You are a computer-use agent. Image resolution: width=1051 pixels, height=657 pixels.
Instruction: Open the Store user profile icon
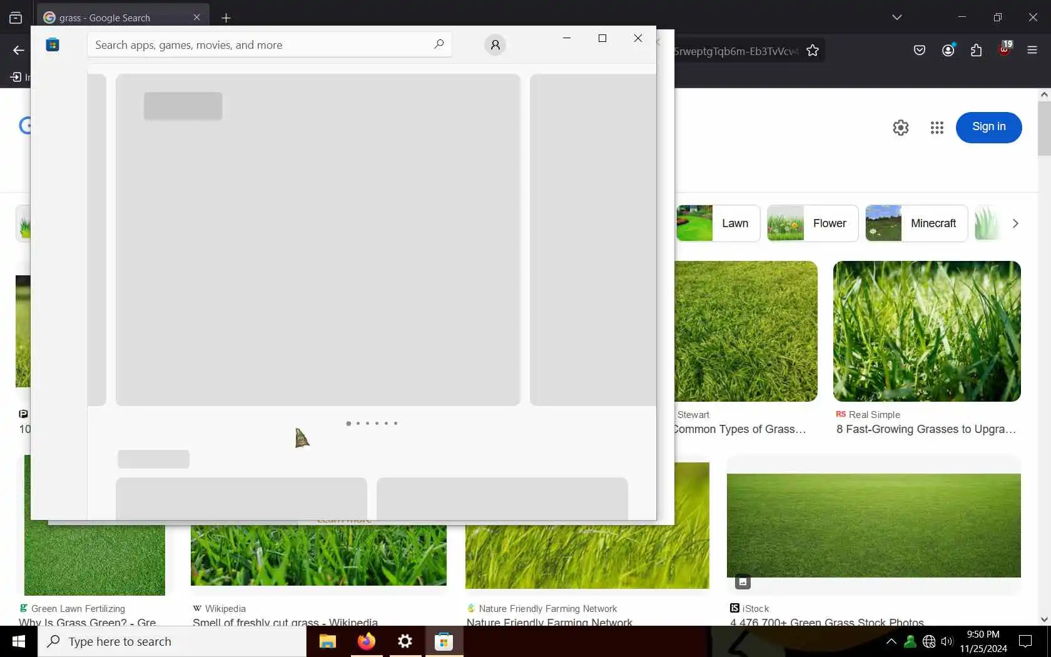pyautogui.click(x=495, y=45)
